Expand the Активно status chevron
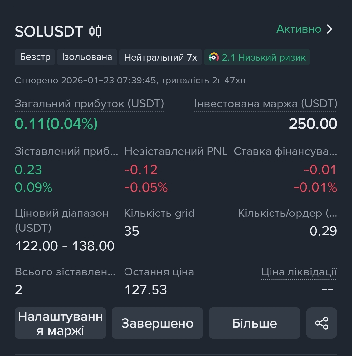 [330, 29]
